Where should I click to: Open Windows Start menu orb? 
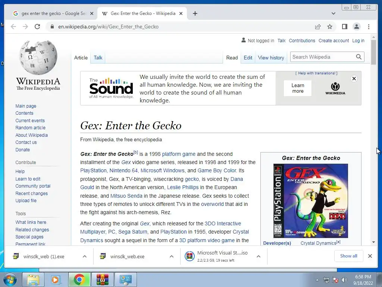click(10, 280)
